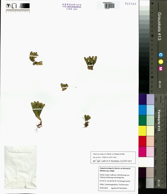Click the magenta color patch
This screenshot has height=194, width=167.
(143, 152)
